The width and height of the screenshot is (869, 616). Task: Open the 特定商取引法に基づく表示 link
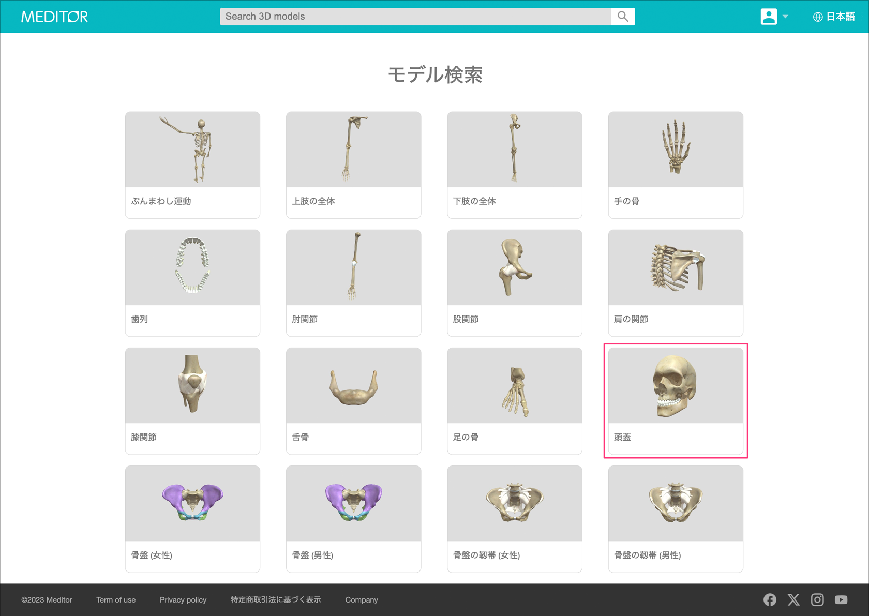click(276, 600)
